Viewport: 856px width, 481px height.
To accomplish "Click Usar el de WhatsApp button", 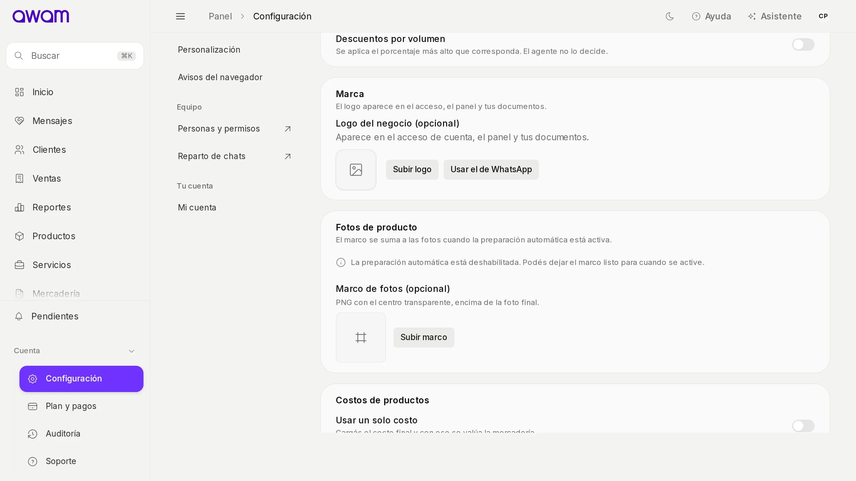I will point(491,169).
